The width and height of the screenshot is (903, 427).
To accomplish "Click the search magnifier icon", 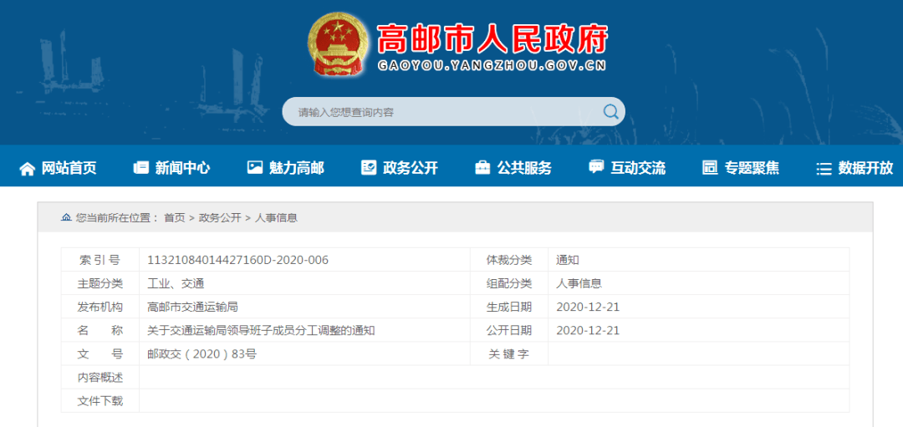I will pos(610,112).
